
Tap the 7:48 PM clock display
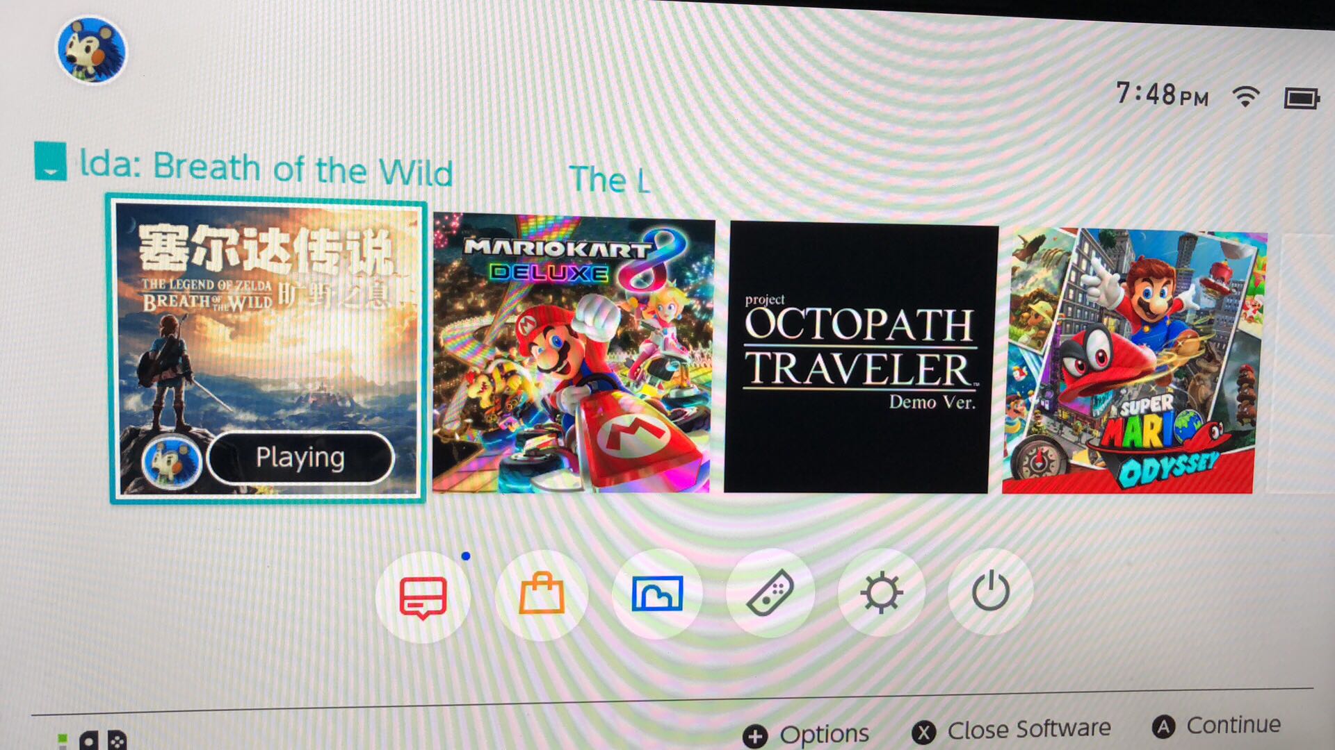(1162, 94)
